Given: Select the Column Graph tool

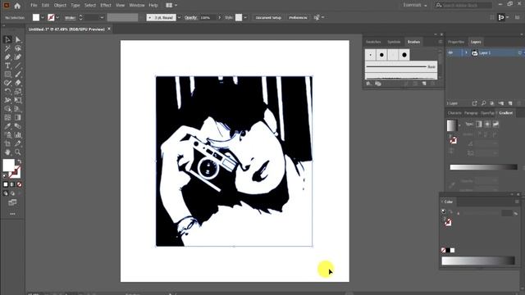Looking at the screenshot, I should click(x=18, y=135).
